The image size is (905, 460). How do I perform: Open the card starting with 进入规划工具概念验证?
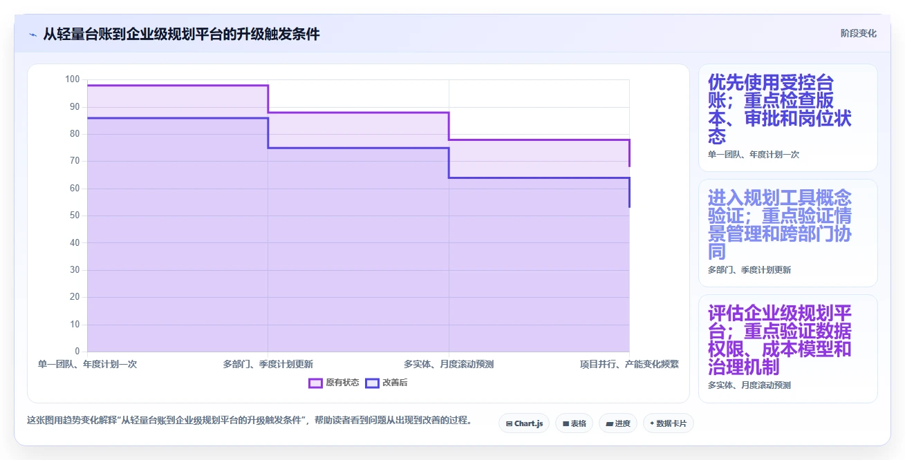787,233
